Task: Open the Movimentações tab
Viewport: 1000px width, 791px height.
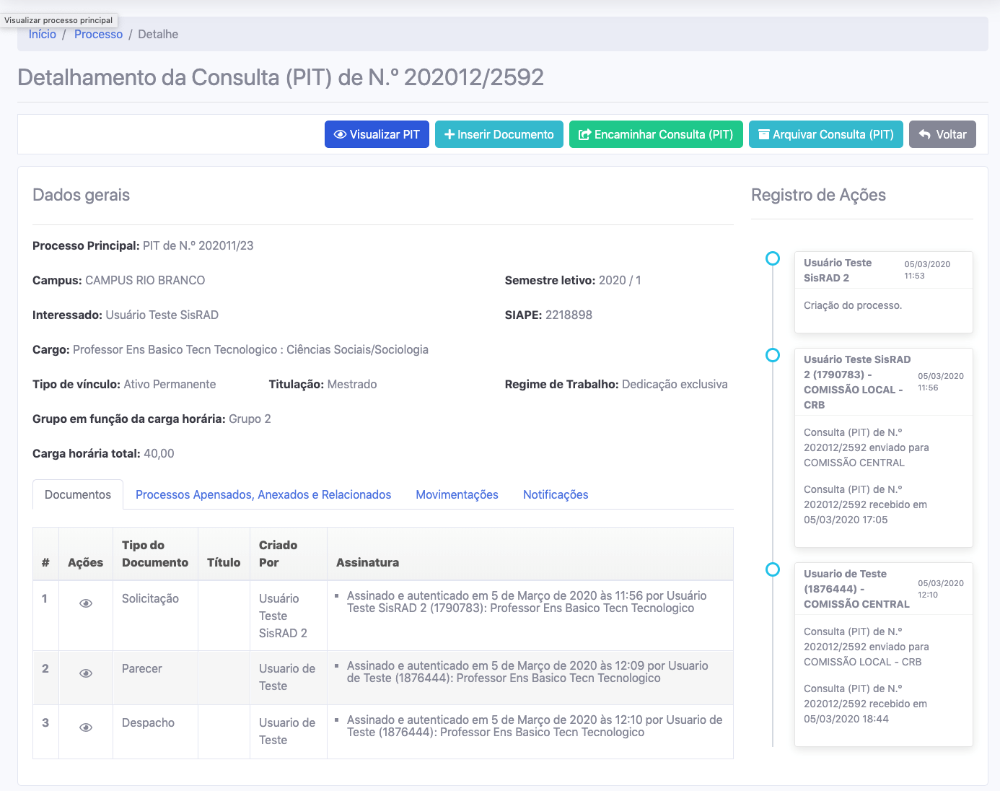Action: click(x=457, y=494)
